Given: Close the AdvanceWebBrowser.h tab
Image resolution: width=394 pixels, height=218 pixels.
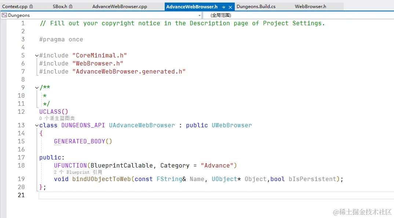Looking at the screenshot, I should click(230, 6).
